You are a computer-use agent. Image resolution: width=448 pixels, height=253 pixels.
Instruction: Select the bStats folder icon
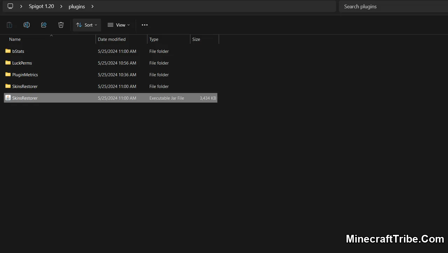(x=8, y=51)
